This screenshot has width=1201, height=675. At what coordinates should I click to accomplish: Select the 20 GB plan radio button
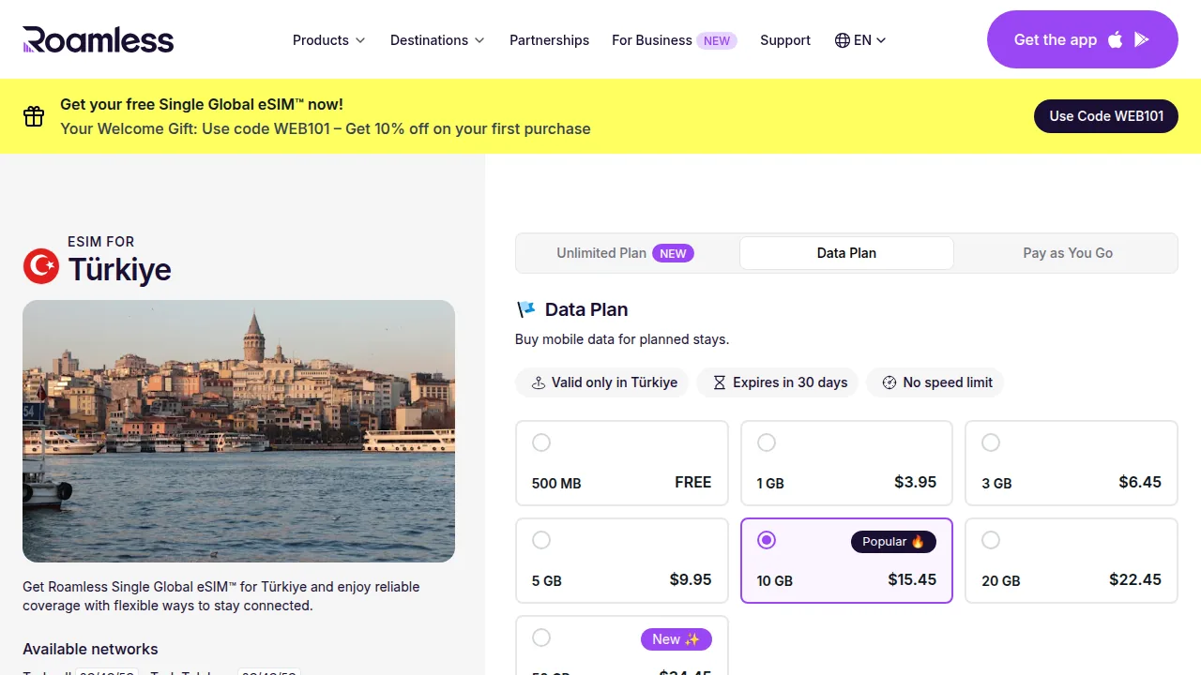click(x=991, y=540)
